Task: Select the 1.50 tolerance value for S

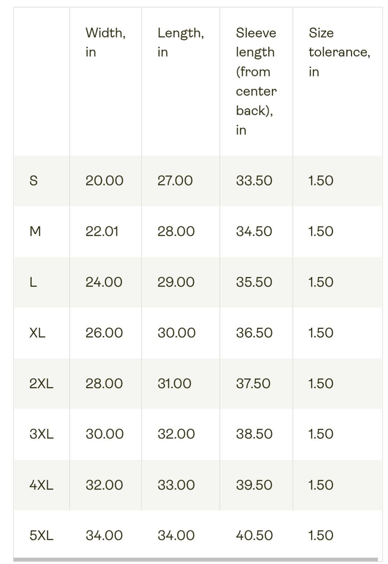Action: (x=321, y=180)
